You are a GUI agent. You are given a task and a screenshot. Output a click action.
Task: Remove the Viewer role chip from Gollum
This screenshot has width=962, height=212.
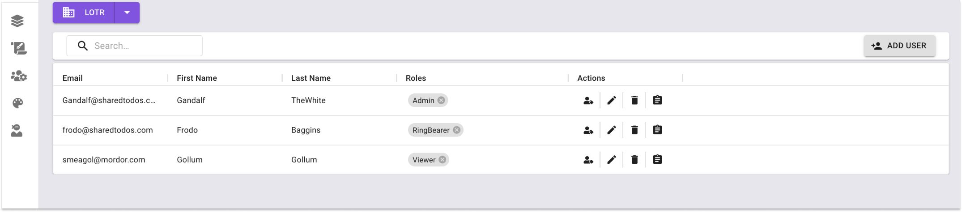[442, 160]
